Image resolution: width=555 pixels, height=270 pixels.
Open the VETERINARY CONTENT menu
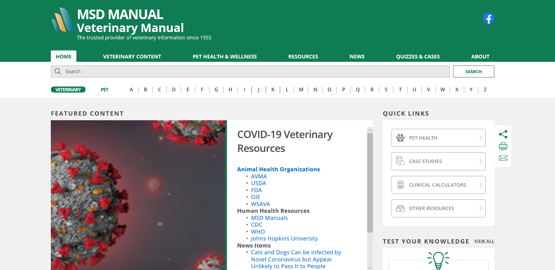click(x=132, y=57)
